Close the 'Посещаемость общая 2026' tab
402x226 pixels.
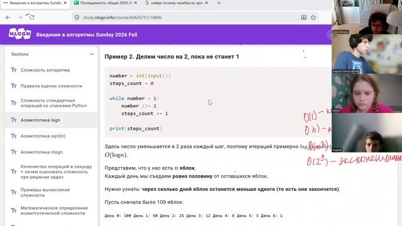point(136,3)
